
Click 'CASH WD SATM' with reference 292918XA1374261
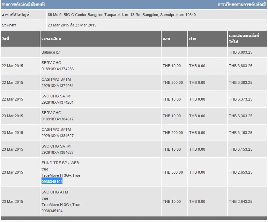click(56, 79)
